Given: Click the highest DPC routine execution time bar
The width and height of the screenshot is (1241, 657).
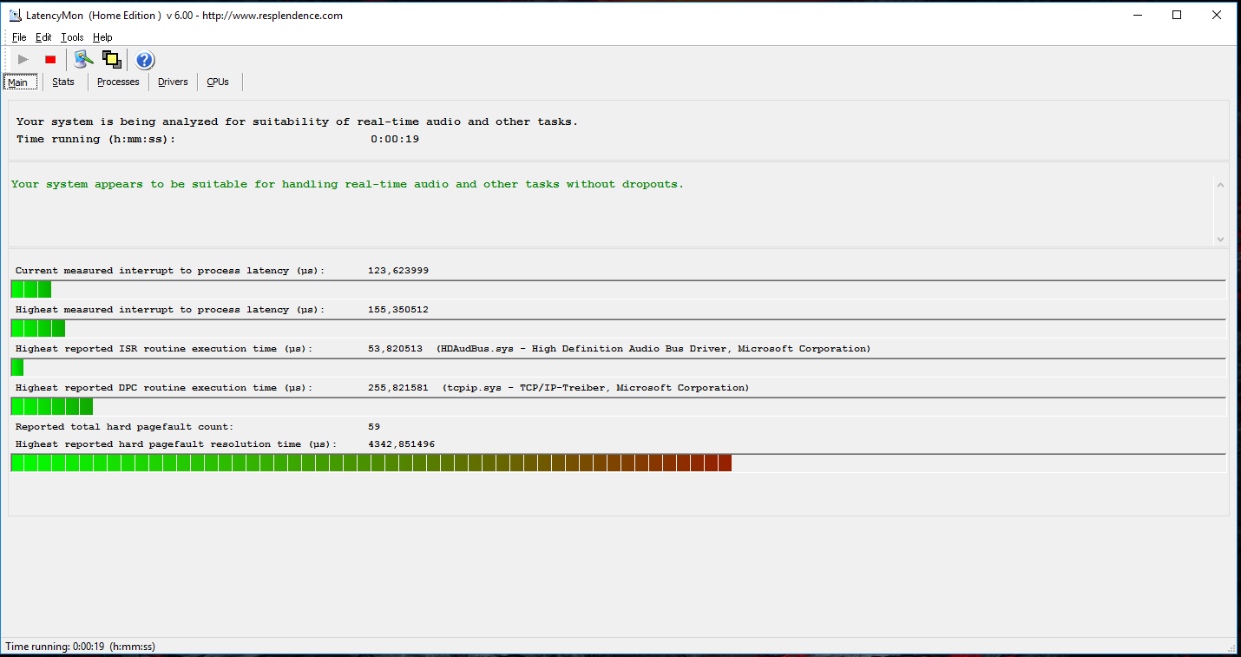Looking at the screenshot, I should pyautogui.click(x=618, y=406).
